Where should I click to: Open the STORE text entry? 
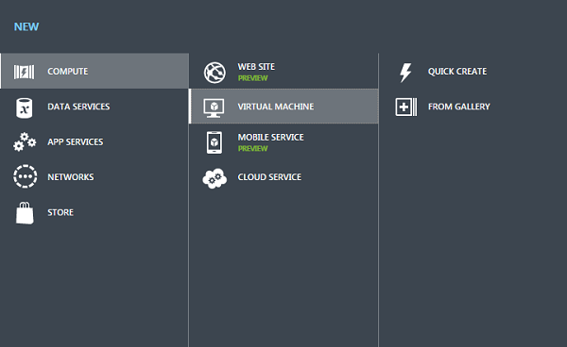pyautogui.click(x=60, y=212)
